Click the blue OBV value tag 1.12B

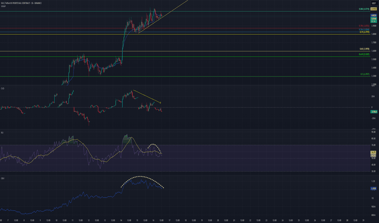pyautogui.click(x=373, y=189)
